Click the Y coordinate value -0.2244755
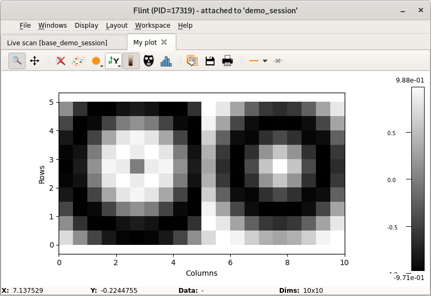 [x=119, y=291]
